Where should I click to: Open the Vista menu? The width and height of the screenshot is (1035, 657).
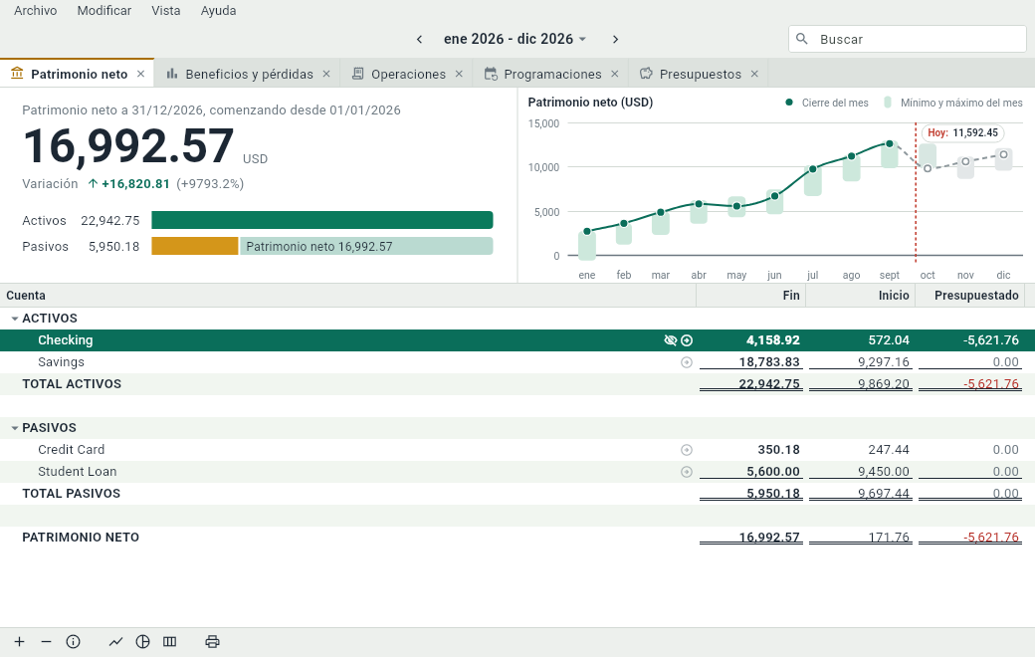(165, 11)
